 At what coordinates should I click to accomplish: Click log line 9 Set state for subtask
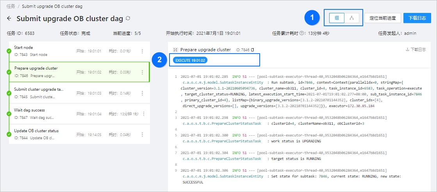click(x=290, y=176)
